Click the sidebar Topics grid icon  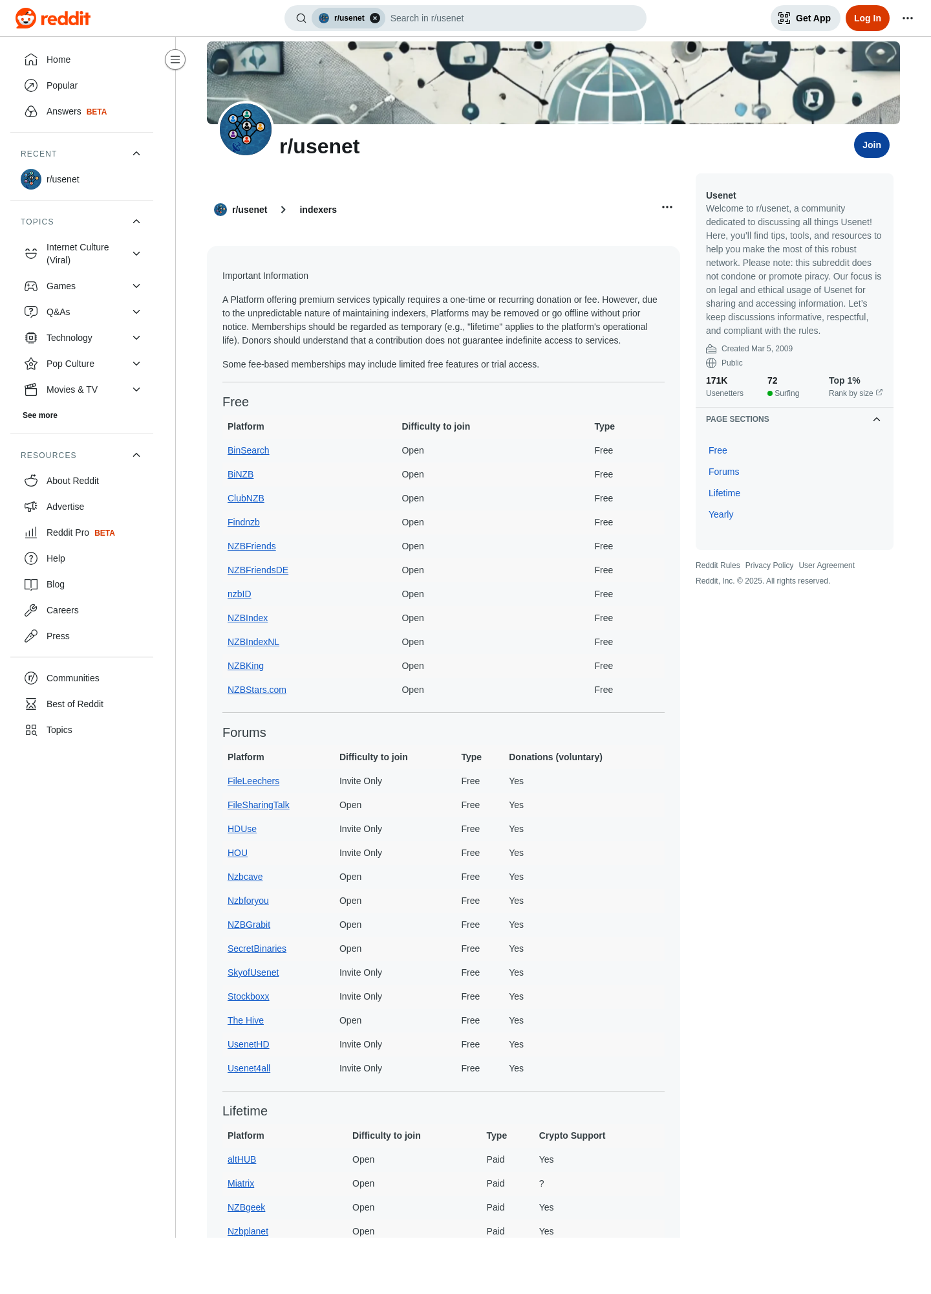pos(31,730)
